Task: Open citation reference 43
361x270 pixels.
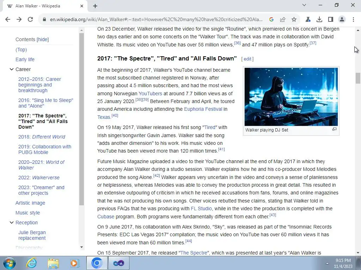Action: click(x=273, y=215)
